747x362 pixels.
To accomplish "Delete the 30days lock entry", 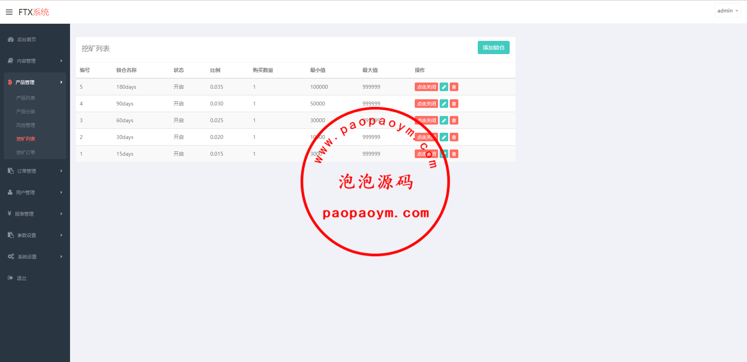I will pos(454,137).
